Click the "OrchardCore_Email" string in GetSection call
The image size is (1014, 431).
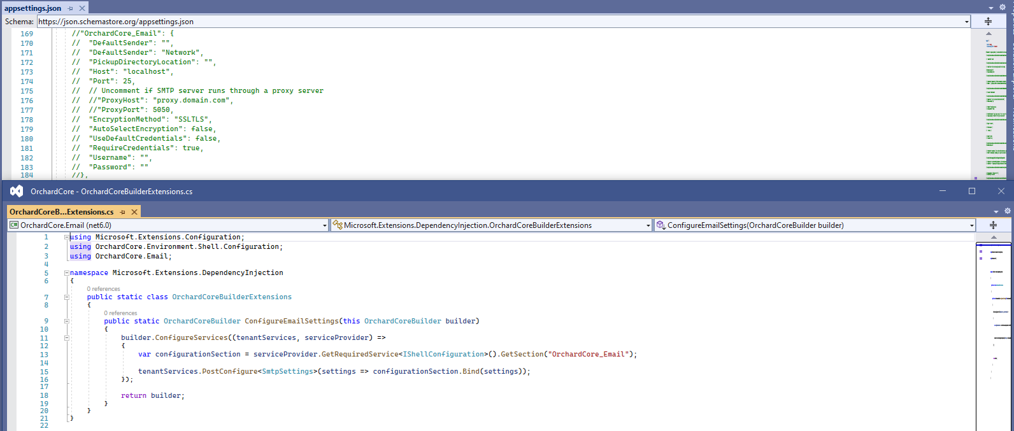(588, 354)
